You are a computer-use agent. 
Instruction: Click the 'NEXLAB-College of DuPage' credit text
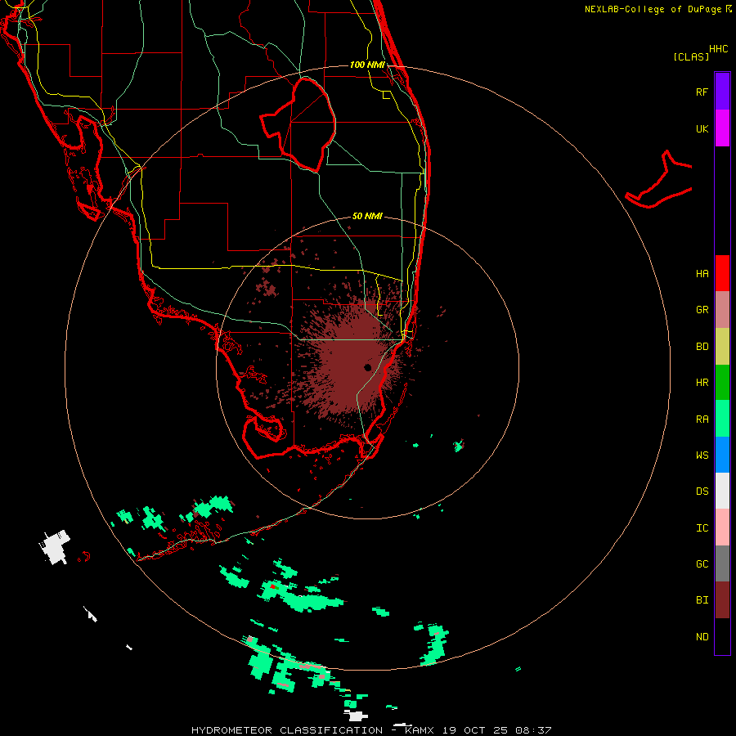click(653, 9)
